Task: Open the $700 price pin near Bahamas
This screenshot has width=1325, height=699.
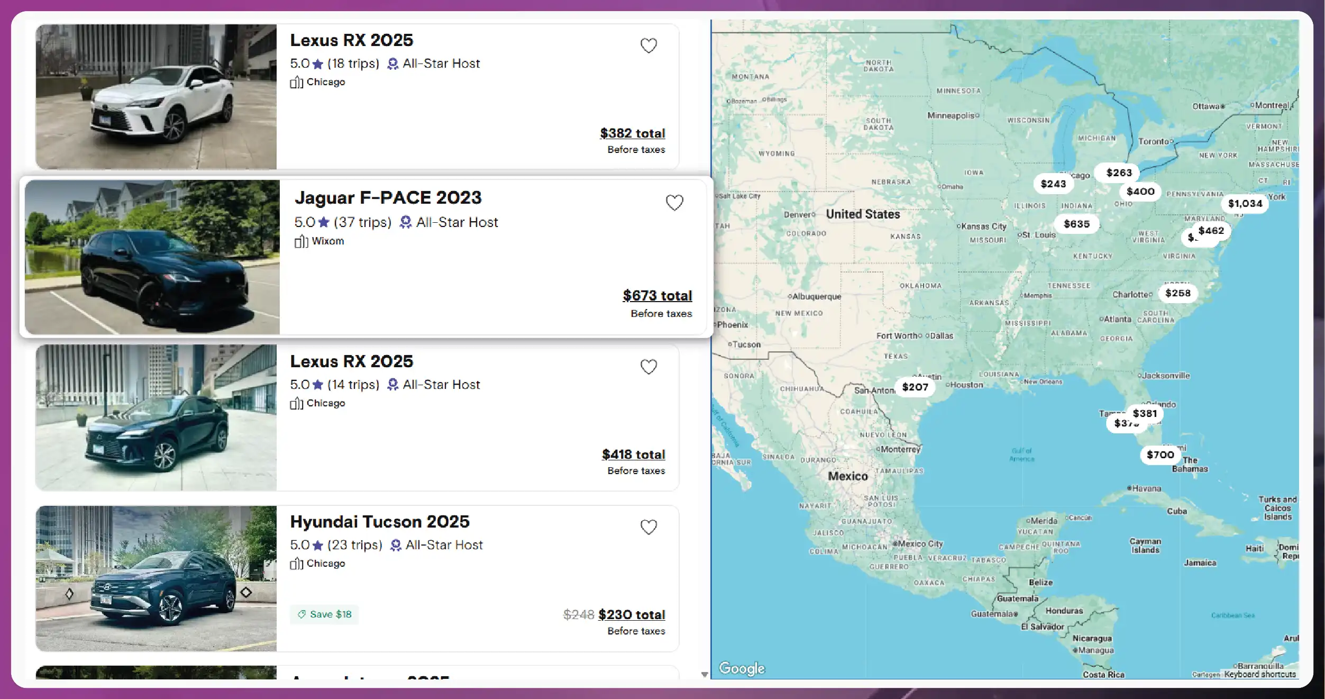Action: click(x=1160, y=455)
